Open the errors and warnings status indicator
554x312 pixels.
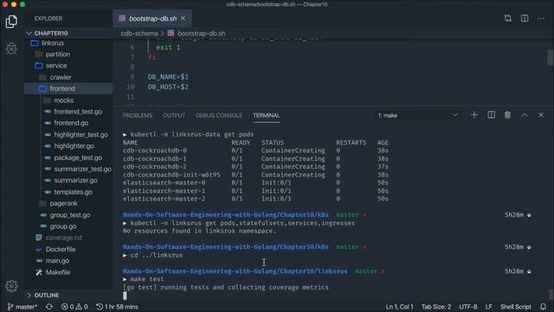[74, 307]
